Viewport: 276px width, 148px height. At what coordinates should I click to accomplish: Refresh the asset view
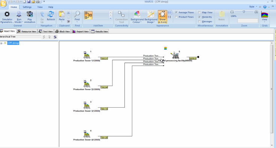click(51, 14)
